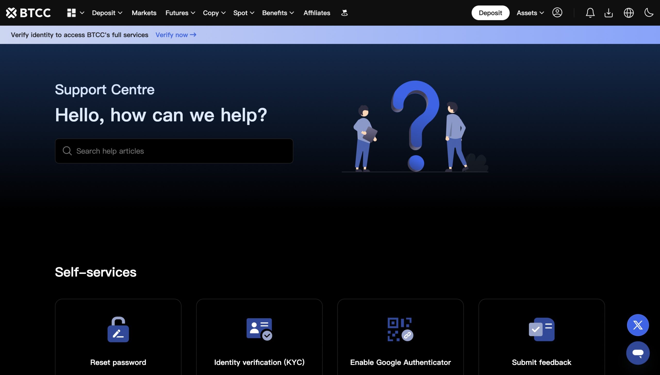Click the Search help articles field
The height and width of the screenshot is (375, 660).
coord(174,151)
